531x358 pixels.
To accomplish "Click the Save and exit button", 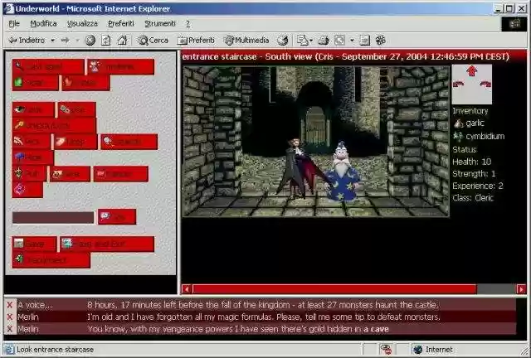I will pyautogui.click(x=107, y=244).
